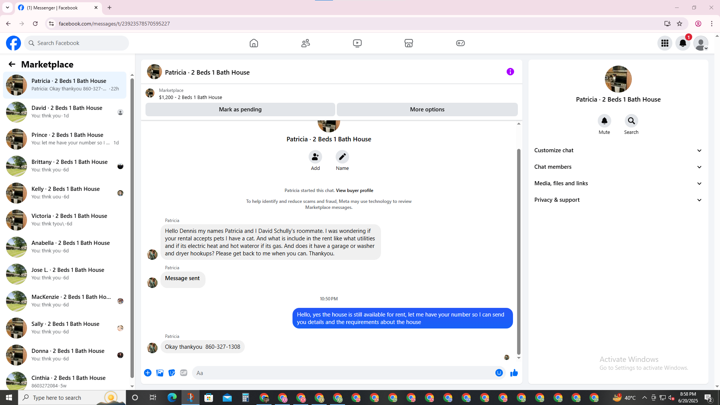
Task: Attach a photo with image icon
Action: (160, 373)
